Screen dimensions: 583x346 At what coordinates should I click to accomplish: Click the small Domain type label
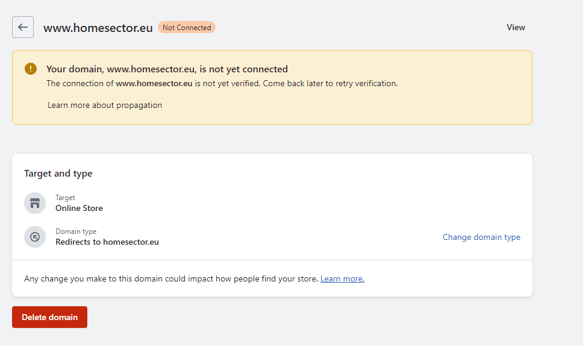coord(76,231)
